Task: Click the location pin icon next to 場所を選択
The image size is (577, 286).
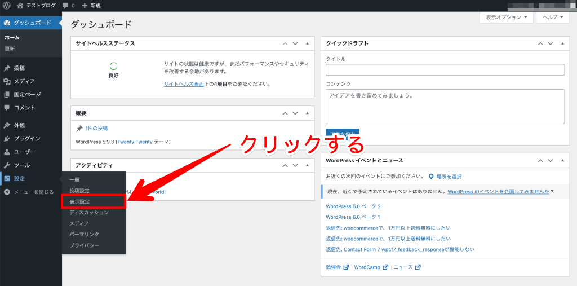Action: [x=431, y=177]
